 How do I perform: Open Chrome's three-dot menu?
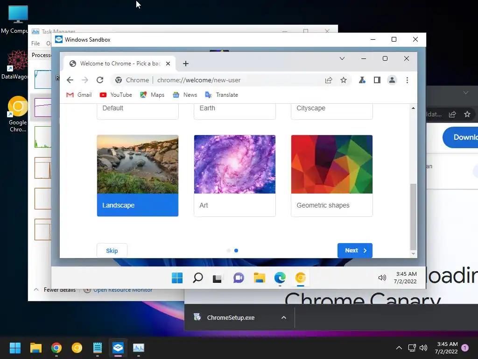[x=407, y=80]
